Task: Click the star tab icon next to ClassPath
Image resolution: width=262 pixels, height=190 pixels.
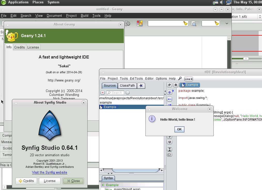Action: 141,86
